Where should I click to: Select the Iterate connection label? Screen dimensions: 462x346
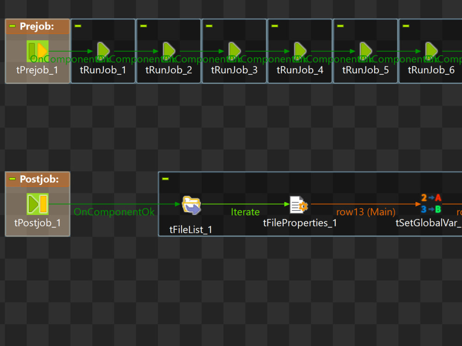pos(245,212)
